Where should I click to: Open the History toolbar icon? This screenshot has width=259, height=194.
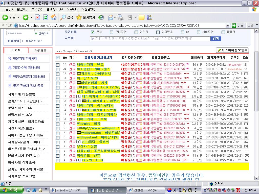[101, 17]
